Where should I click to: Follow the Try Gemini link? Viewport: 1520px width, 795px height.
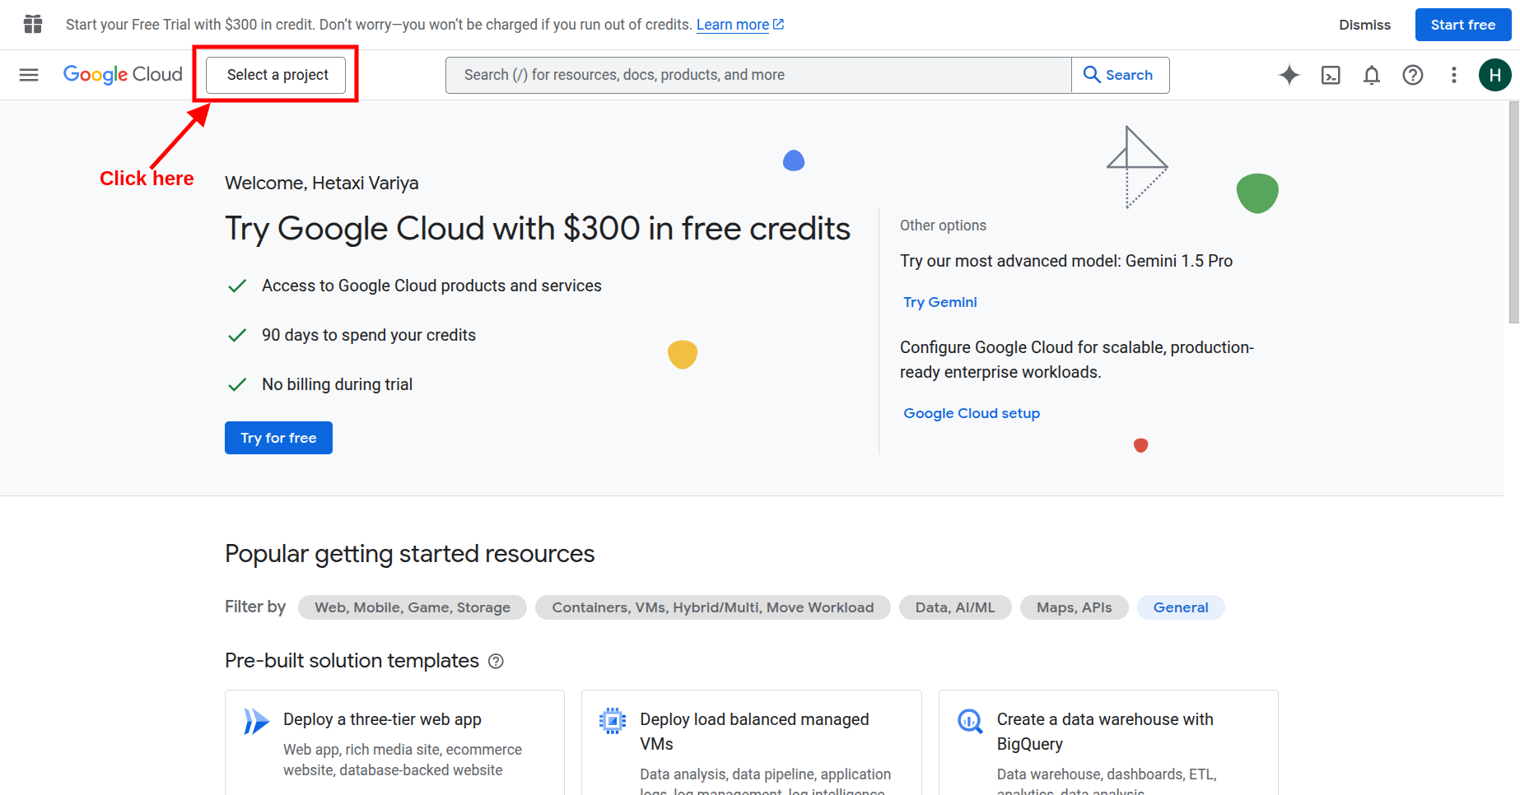click(x=940, y=302)
